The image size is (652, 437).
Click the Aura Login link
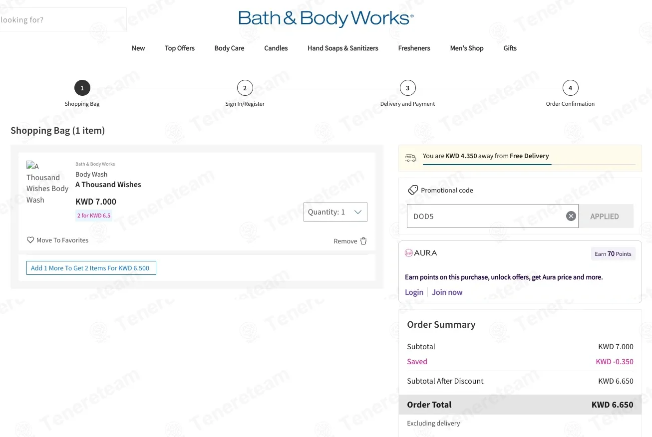pyautogui.click(x=414, y=292)
